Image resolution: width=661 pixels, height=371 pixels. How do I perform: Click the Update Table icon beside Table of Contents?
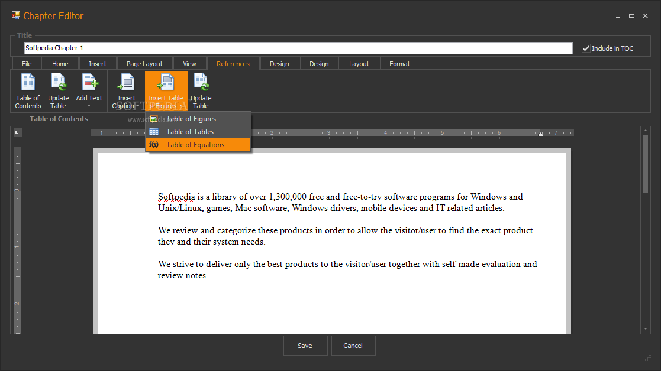pos(59,83)
